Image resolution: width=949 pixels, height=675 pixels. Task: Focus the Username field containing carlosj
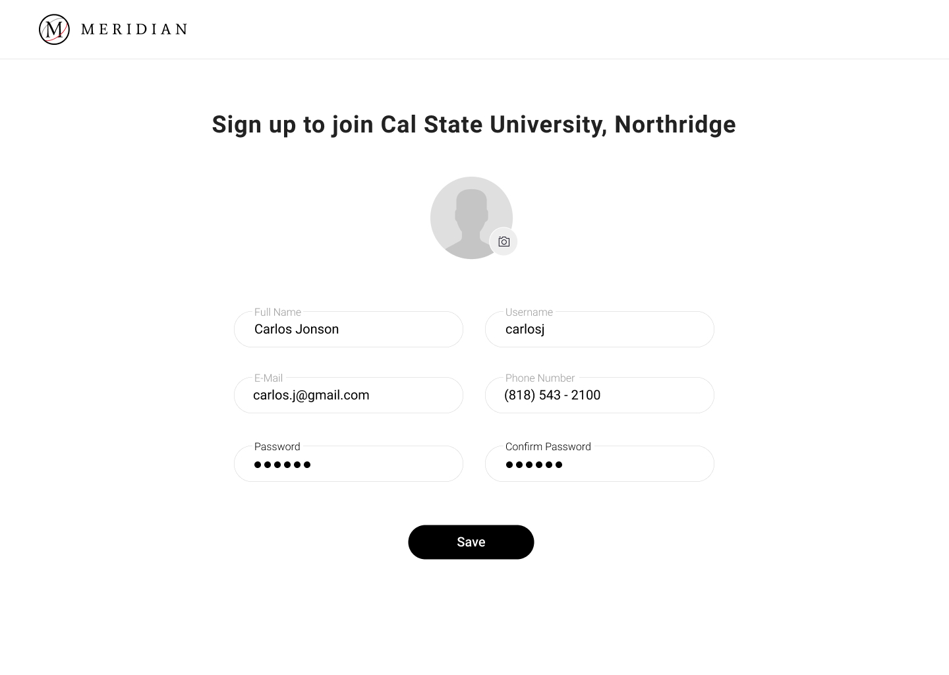pyautogui.click(x=600, y=329)
